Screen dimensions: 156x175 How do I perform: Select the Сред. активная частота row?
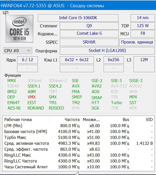(x=79, y=144)
